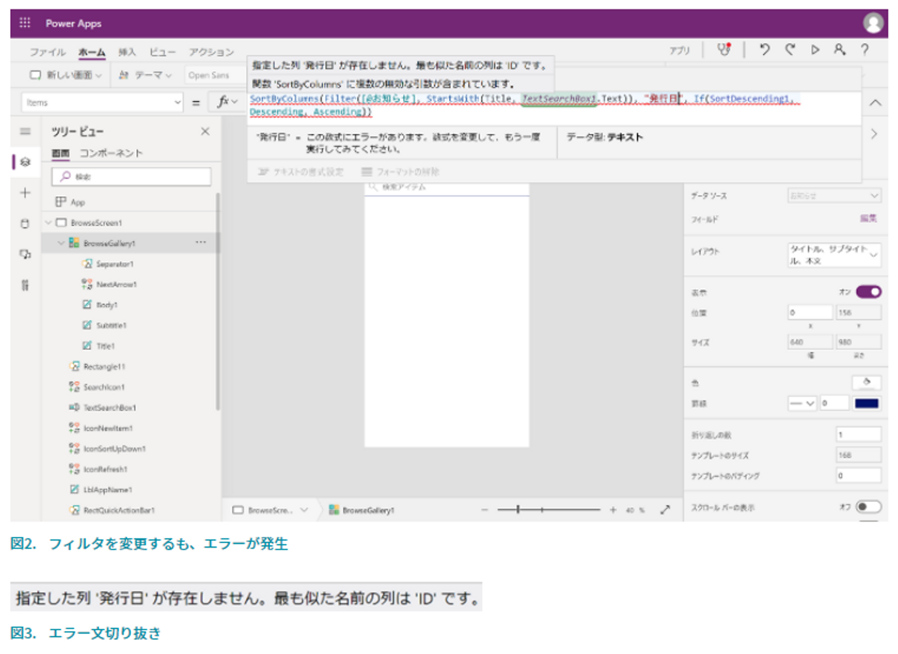Click the Undo arrow icon
The image size is (898, 654).
pos(765,50)
